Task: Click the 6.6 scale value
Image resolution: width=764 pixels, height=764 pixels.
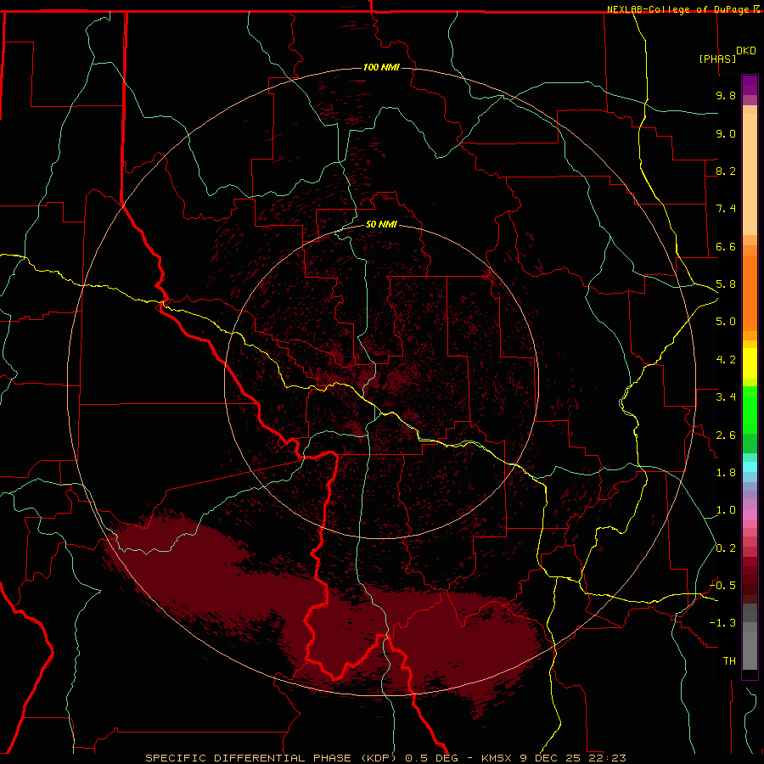Action: click(726, 246)
